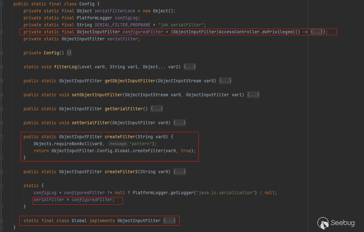Click the getLogger method call
The height and width of the screenshot is (232, 364).
(x=182, y=193)
